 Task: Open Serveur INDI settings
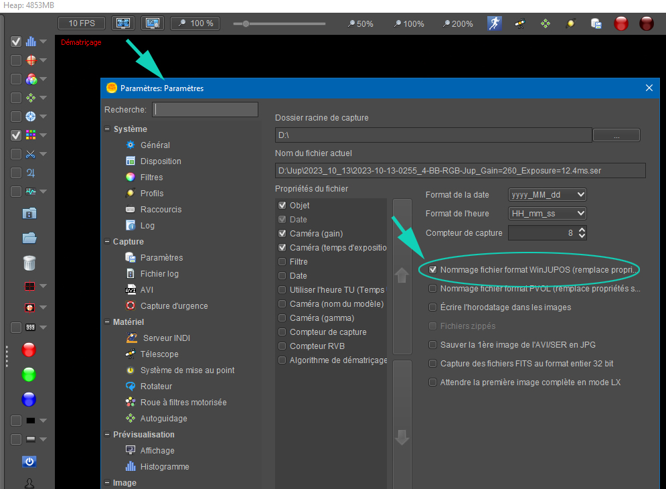click(167, 338)
